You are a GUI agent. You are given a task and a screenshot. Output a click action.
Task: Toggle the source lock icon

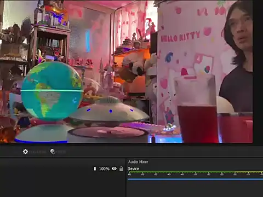121,169
